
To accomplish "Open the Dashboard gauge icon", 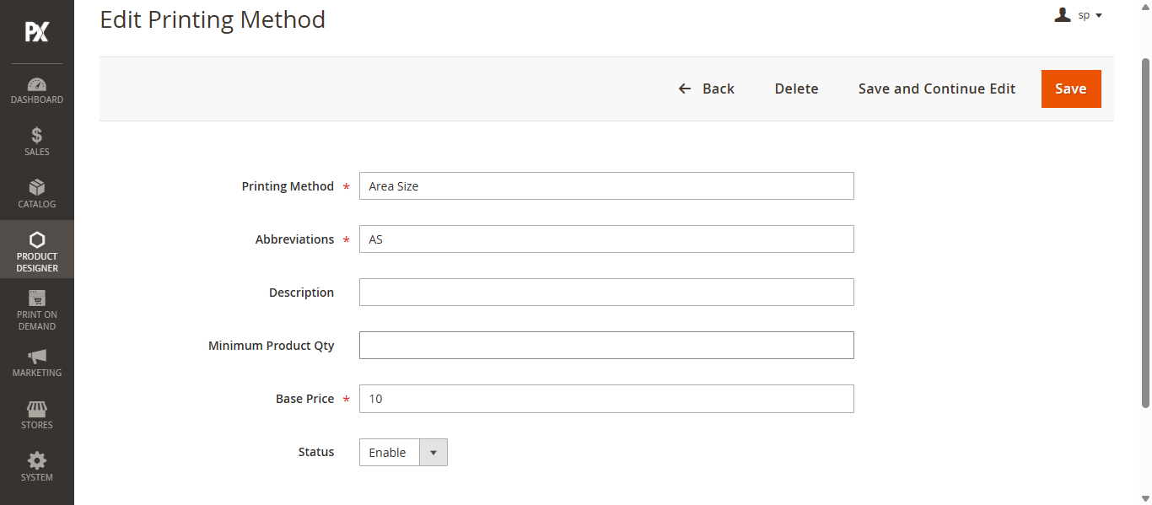I will (37, 84).
